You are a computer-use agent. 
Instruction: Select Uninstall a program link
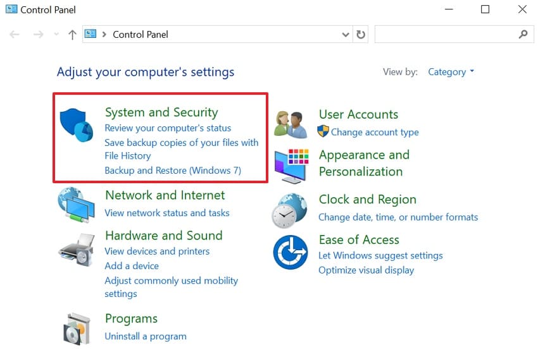coord(145,336)
